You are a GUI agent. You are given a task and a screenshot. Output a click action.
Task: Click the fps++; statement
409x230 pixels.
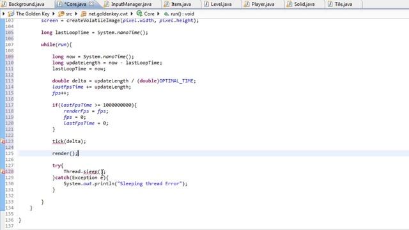point(61,93)
